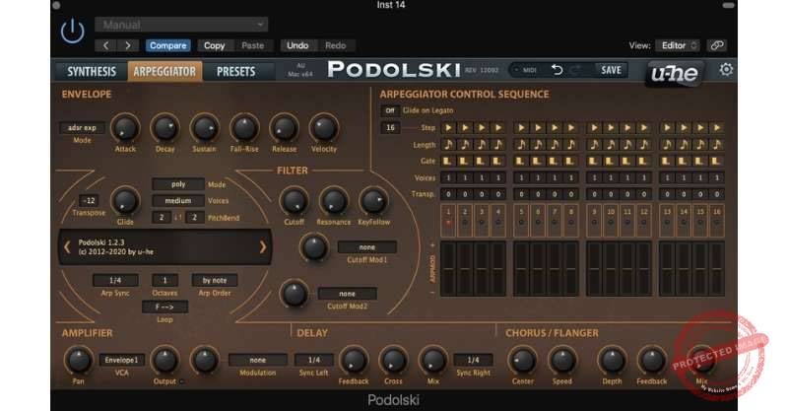Go to previous preset with left chevron
788x411 pixels.
(x=67, y=247)
